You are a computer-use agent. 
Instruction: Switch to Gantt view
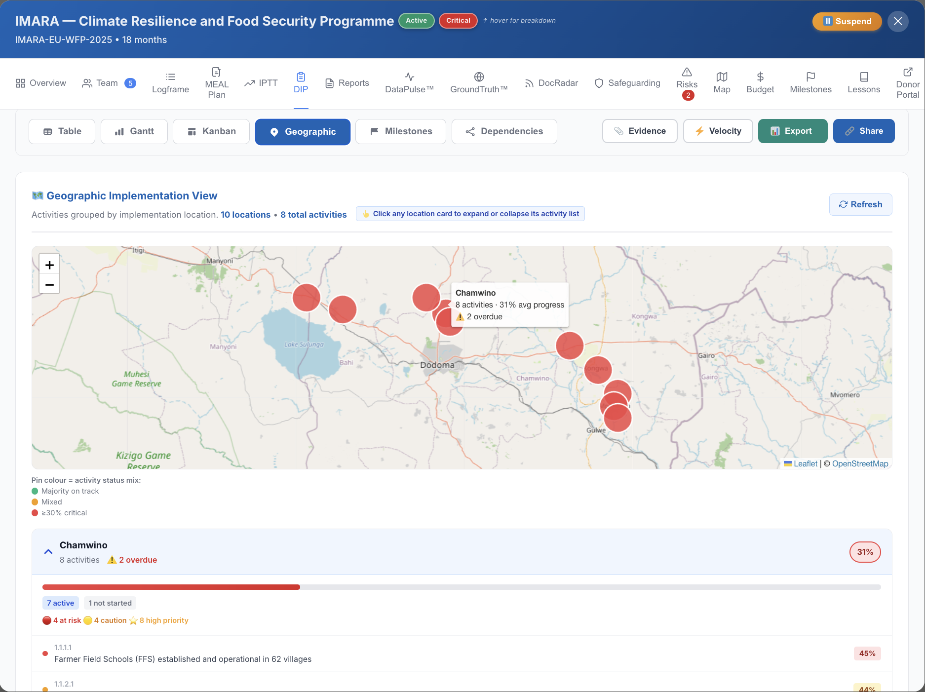[134, 131]
